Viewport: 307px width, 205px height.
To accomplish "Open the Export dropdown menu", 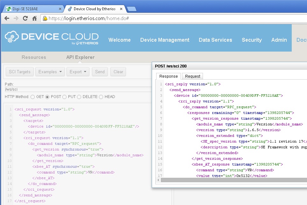I will point(78,72).
